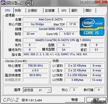Image resolution: width=108 pixels, height=104 pixels.
Task: Click the 17 W Max TDP value
Action: pos(72,24)
